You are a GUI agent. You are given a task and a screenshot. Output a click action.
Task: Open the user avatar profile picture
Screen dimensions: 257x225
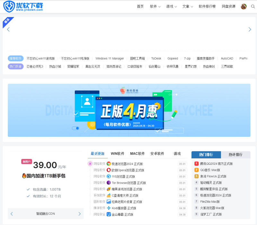244,6
